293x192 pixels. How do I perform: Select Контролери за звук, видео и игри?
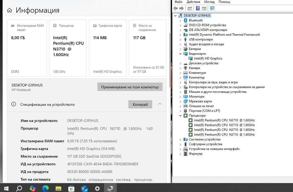pos(213,82)
